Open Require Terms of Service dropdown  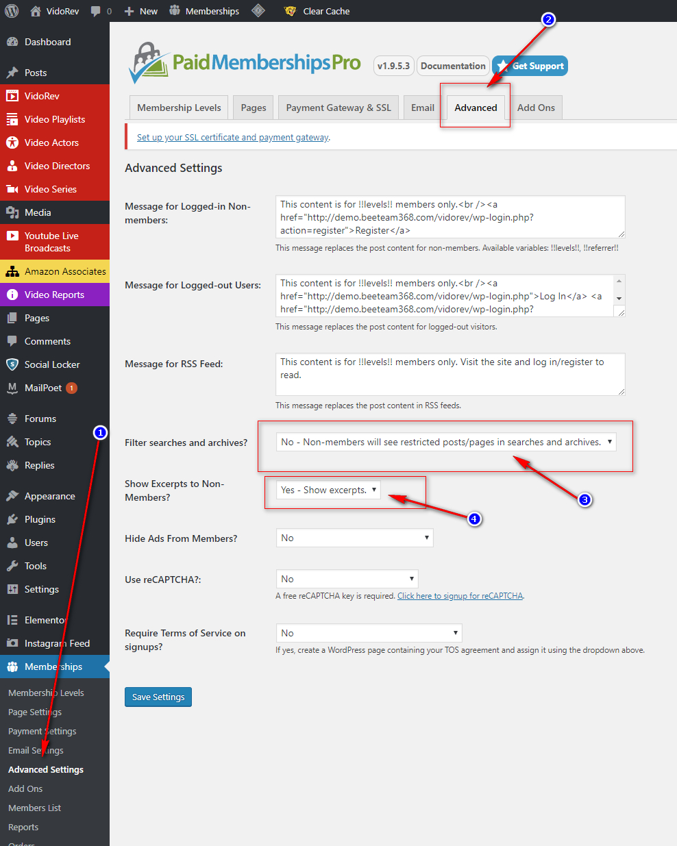[x=369, y=633]
